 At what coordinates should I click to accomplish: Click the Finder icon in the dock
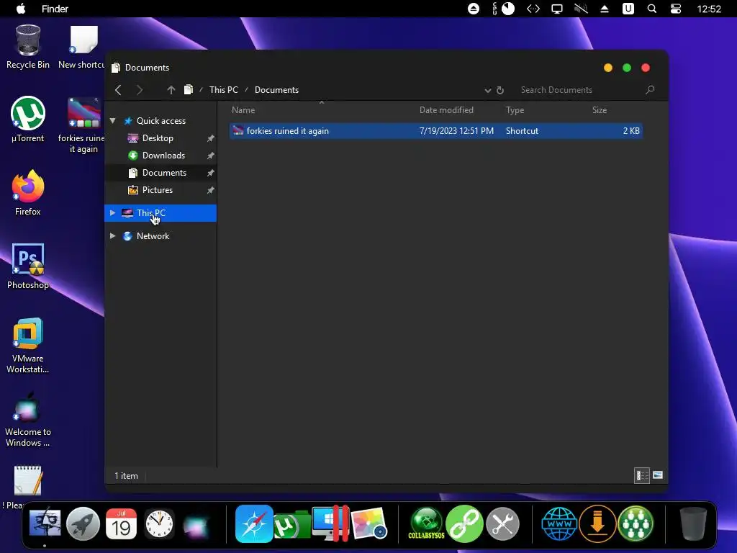[45, 523]
